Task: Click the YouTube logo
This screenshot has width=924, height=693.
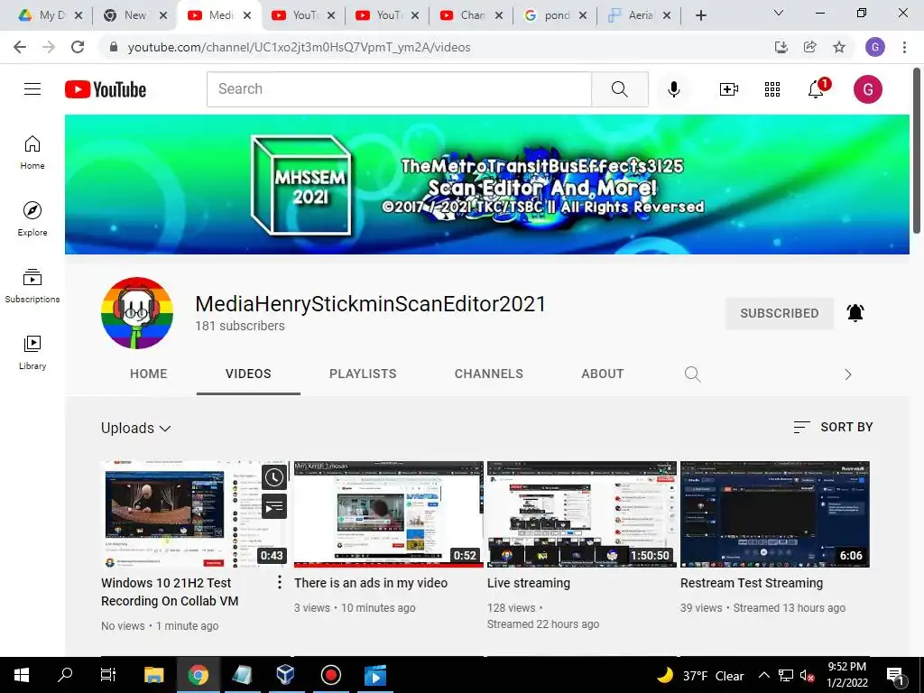Action: (106, 89)
